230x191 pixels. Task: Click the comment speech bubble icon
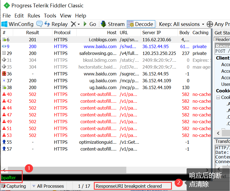click(40, 24)
